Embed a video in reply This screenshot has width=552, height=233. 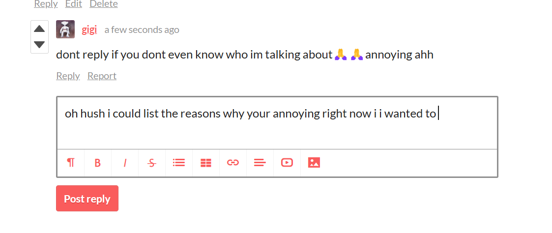coord(287,163)
